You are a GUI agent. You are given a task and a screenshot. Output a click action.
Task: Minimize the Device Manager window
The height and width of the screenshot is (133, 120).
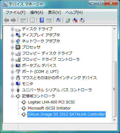click(92, 3)
